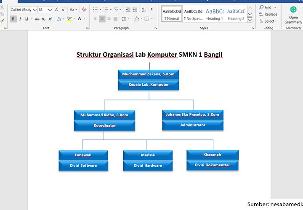Image resolution: width=303 pixels, height=210 pixels.
Task: Toggle Subscript formatting
Action: pos(44,19)
